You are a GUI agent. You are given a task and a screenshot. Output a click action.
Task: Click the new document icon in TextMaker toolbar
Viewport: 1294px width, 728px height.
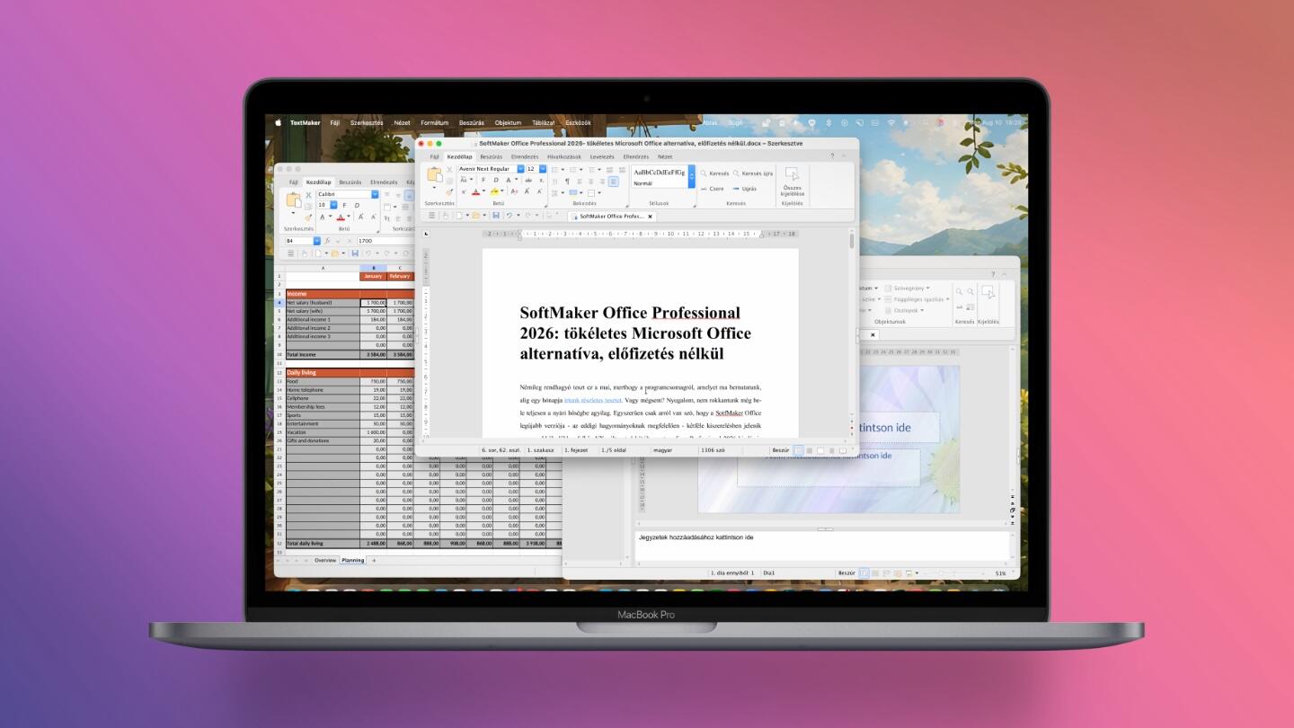pyautogui.click(x=457, y=216)
